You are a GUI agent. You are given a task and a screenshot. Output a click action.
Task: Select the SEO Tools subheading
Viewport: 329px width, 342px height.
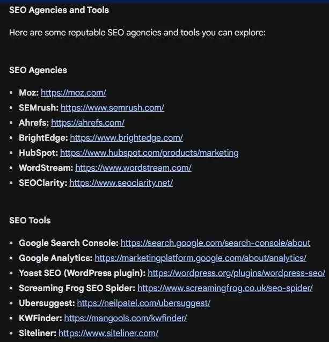[x=30, y=221]
